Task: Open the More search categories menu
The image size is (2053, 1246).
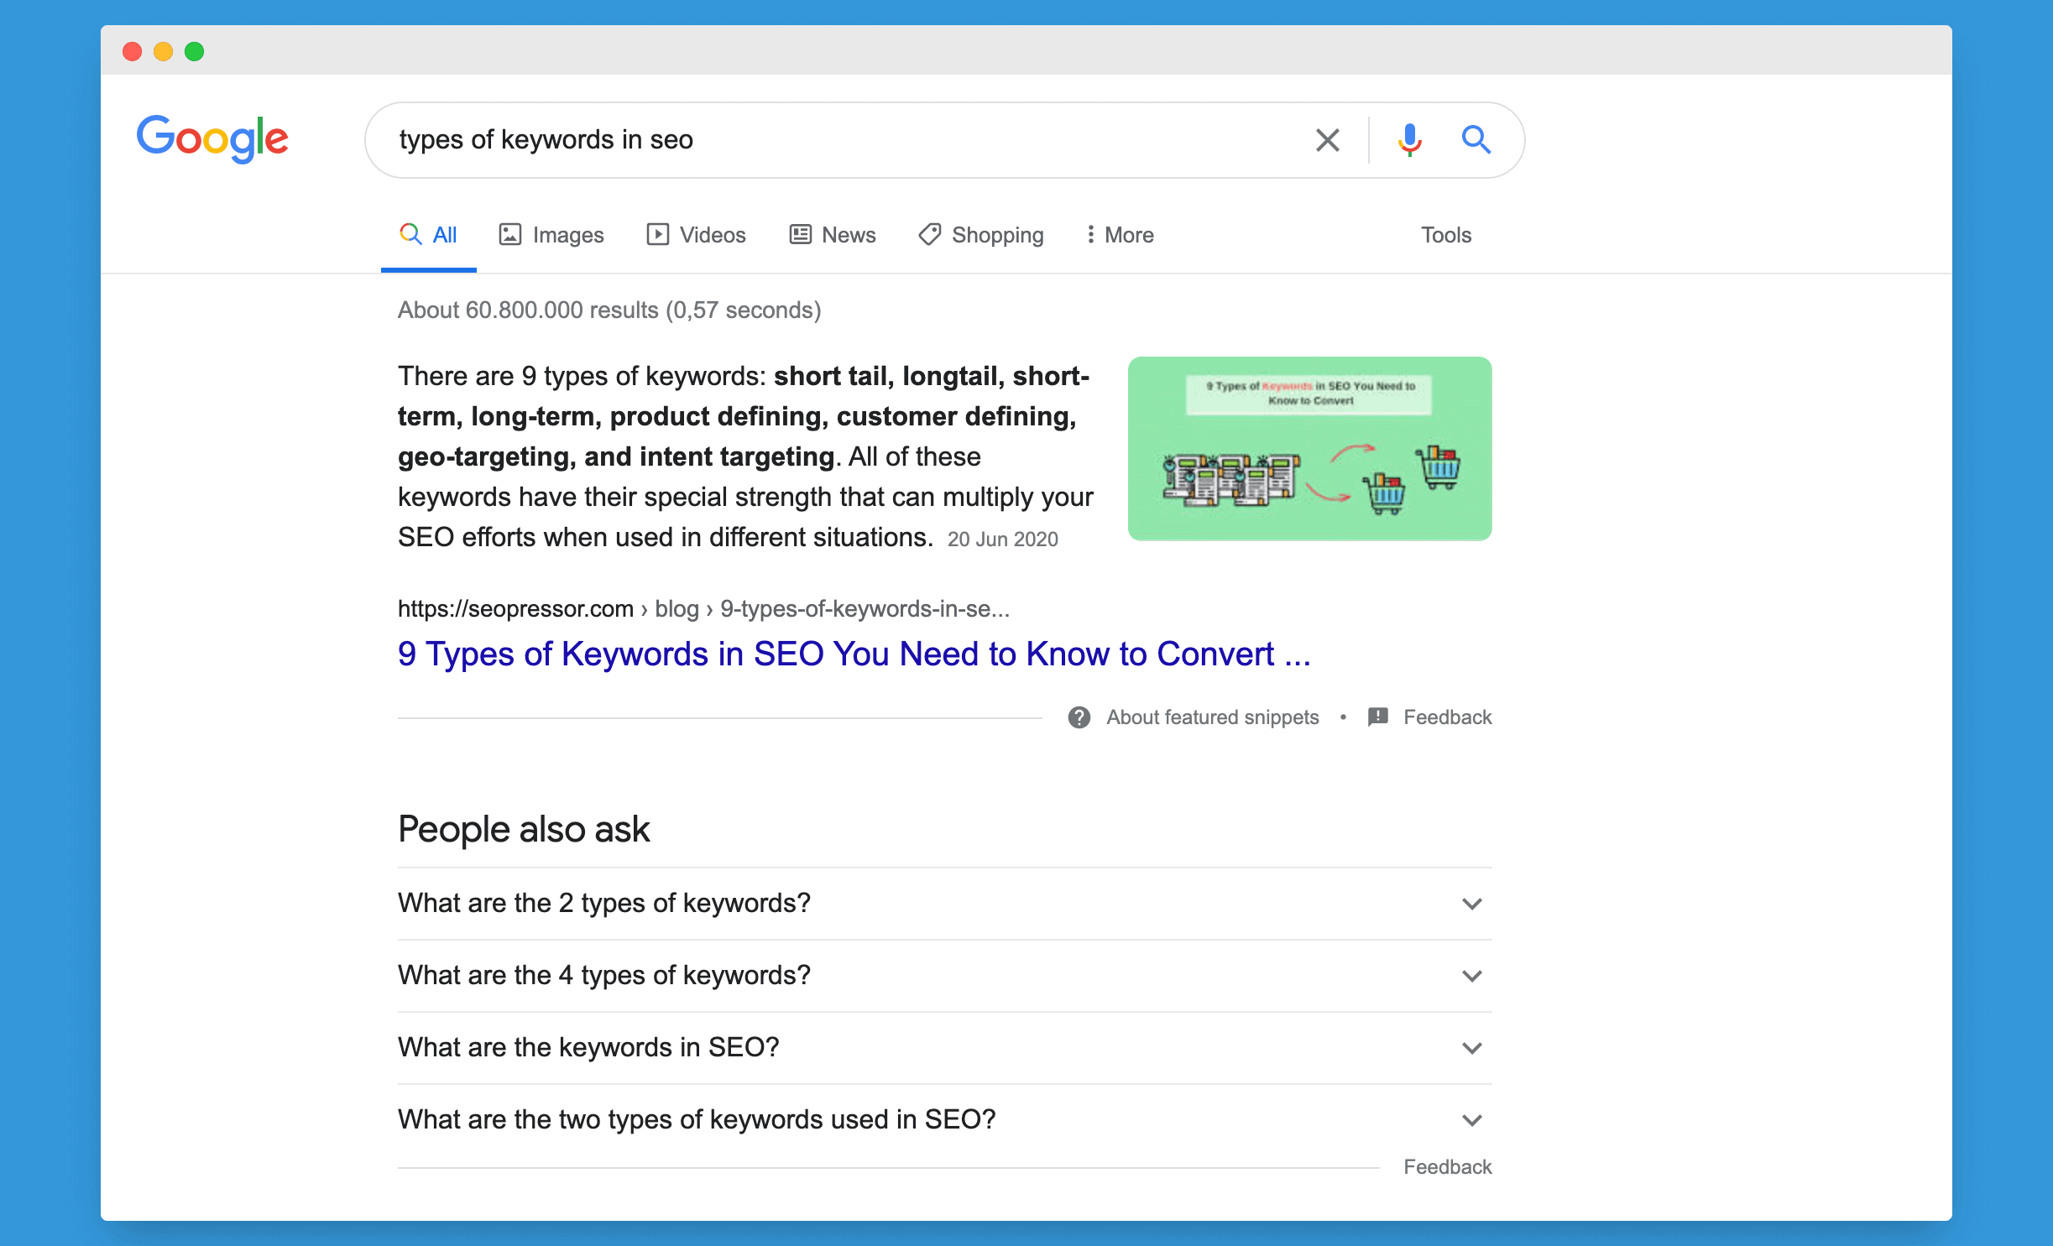Action: (1120, 236)
